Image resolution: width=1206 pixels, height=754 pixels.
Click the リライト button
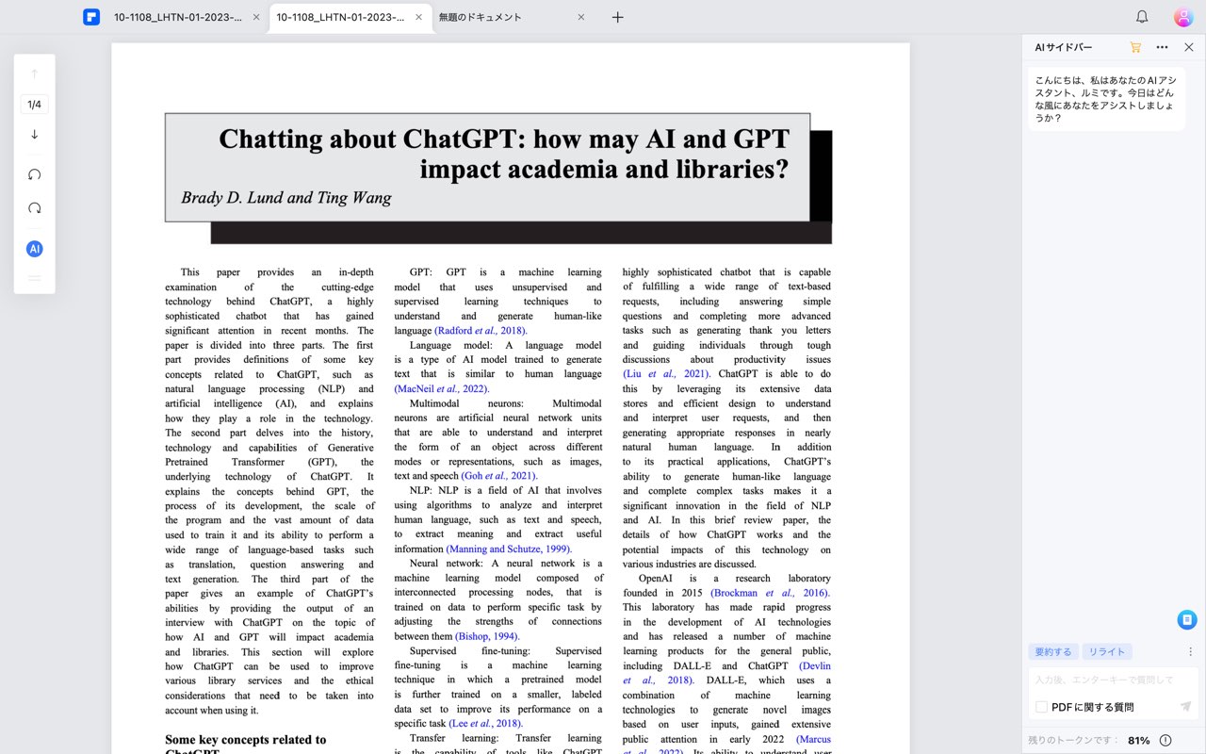pos(1107,651)
